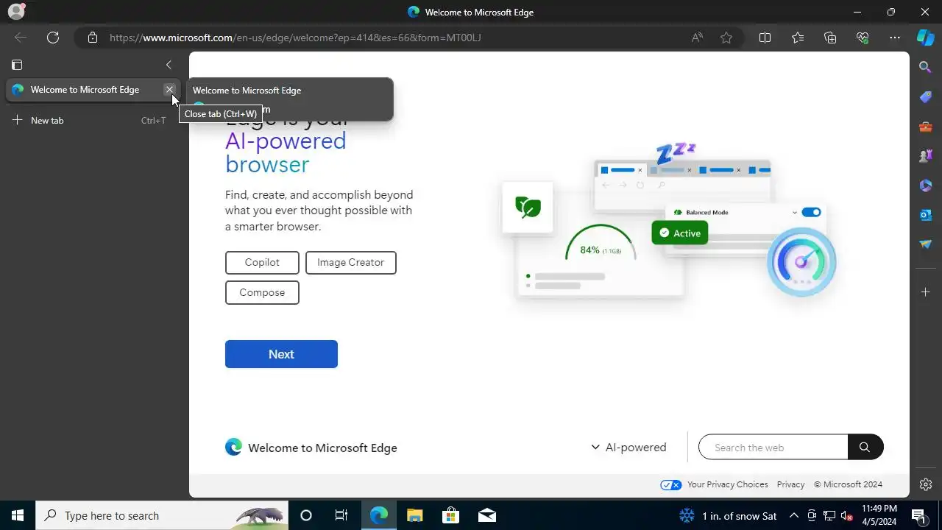Screen dimensions: 942x530
Task: Open Copilot in the toolbar
Action: (x=925, y=38)
